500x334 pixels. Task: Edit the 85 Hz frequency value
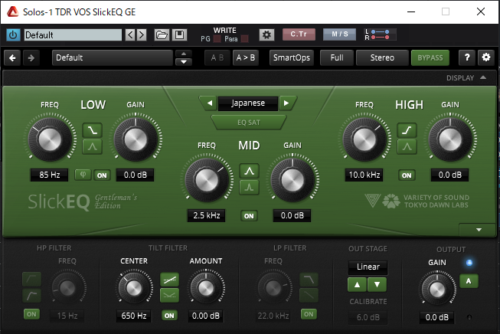(x=50, y=175)
